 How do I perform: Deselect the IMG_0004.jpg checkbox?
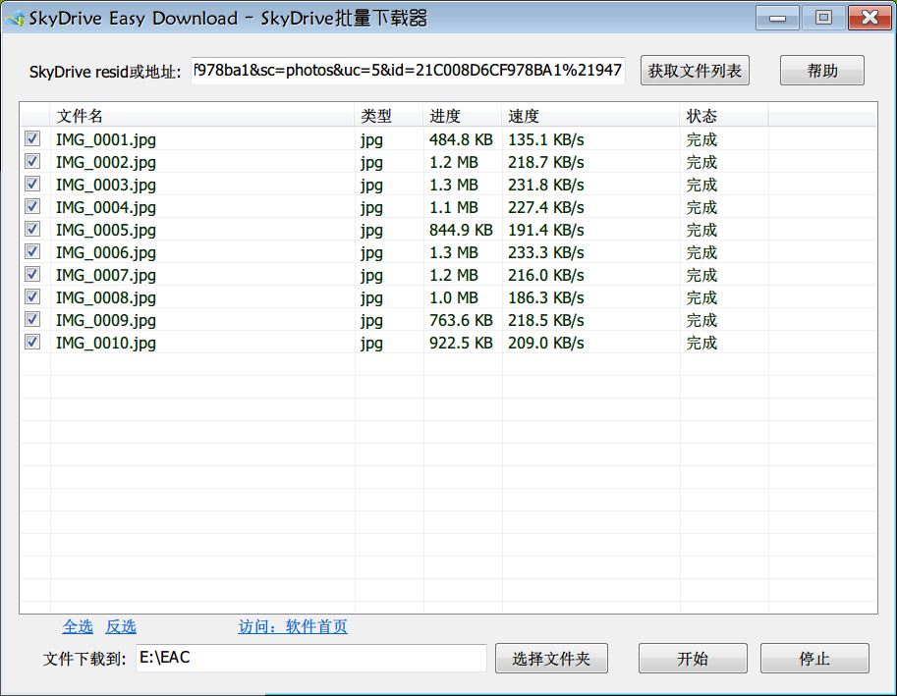(32, 206)
